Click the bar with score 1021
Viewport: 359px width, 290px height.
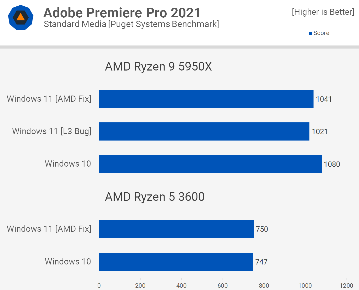(204, 131)
